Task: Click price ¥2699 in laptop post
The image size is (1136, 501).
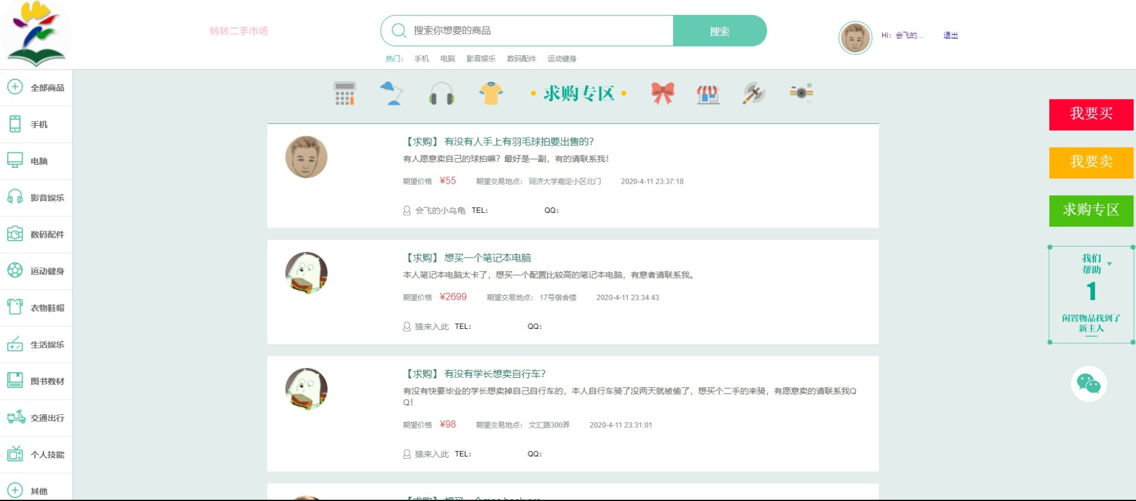Action: 453,297
